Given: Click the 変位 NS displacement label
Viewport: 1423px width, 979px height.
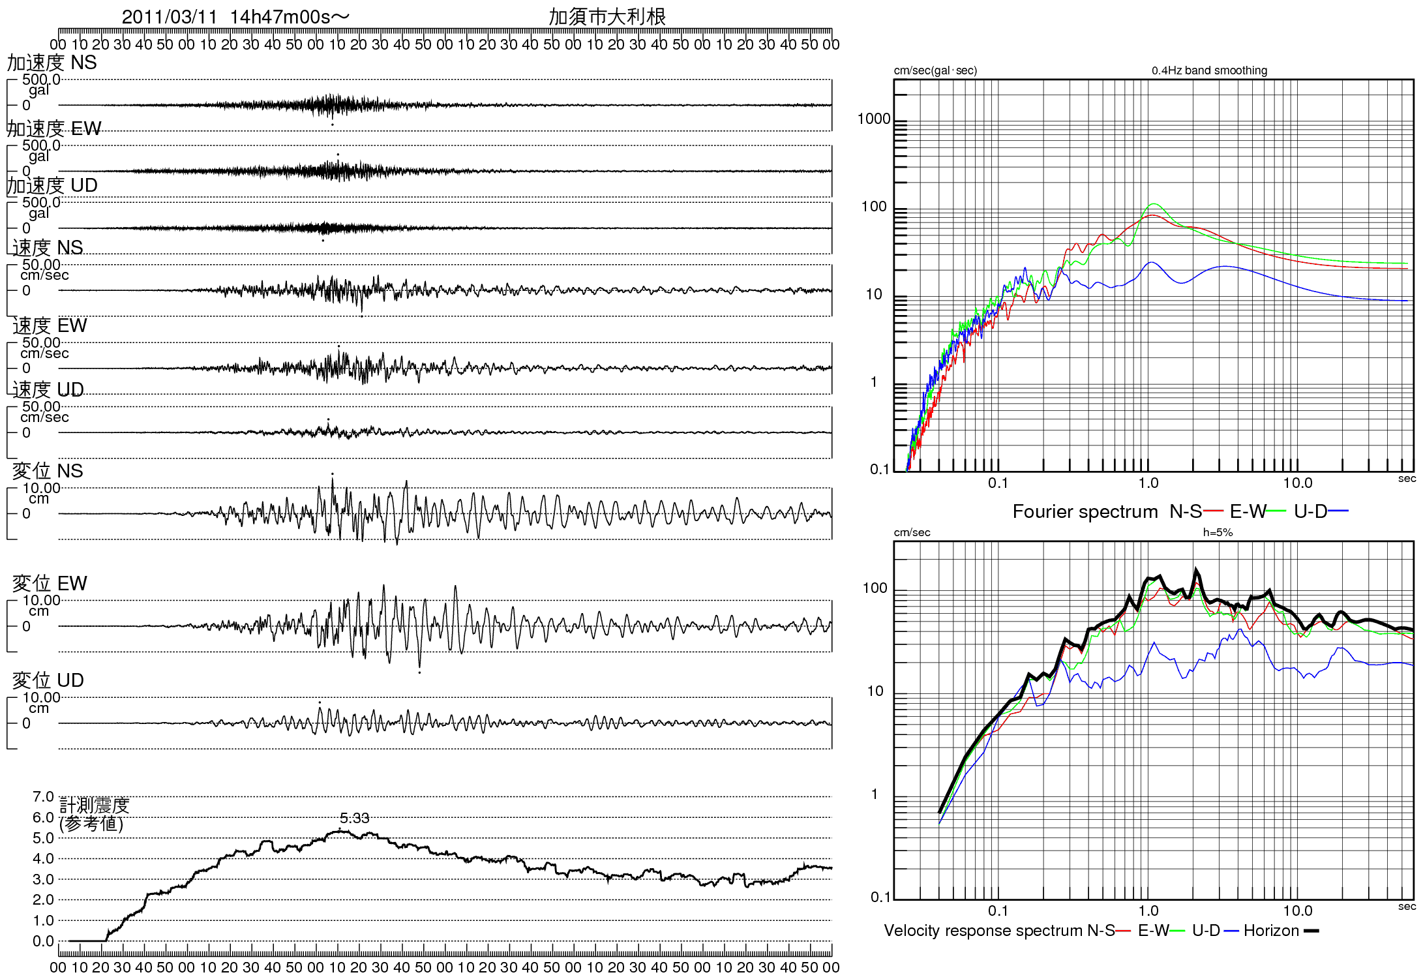Looking at the screenshot, I should (x=48, y=471).
